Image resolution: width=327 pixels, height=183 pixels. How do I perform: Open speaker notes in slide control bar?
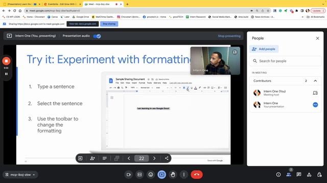tap(105, 158)
